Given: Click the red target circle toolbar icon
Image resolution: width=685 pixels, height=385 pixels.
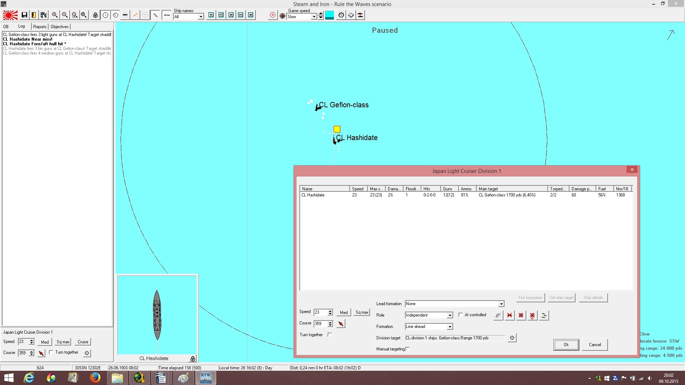Looking at the screenshot, I should coord(273,15).
